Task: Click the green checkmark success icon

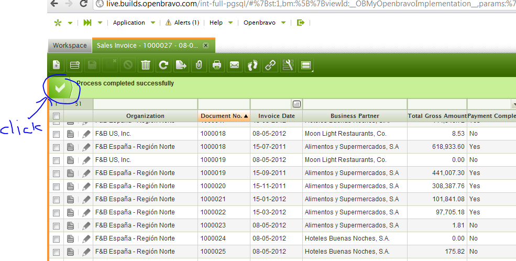Action: click(60, 88)
